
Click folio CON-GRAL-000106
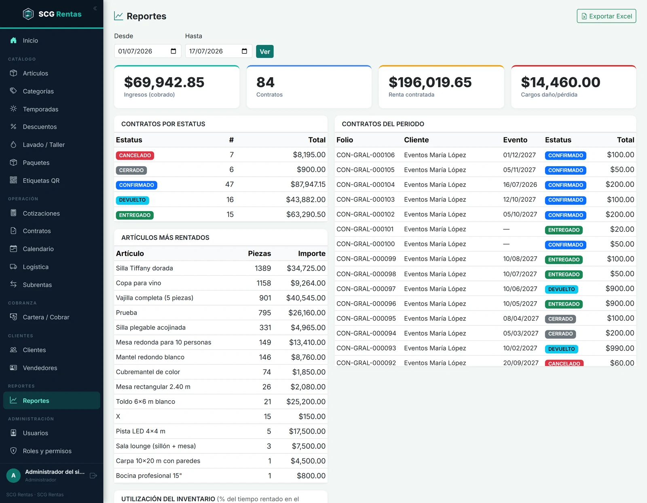pyautogui.click(x=366, y=155)
